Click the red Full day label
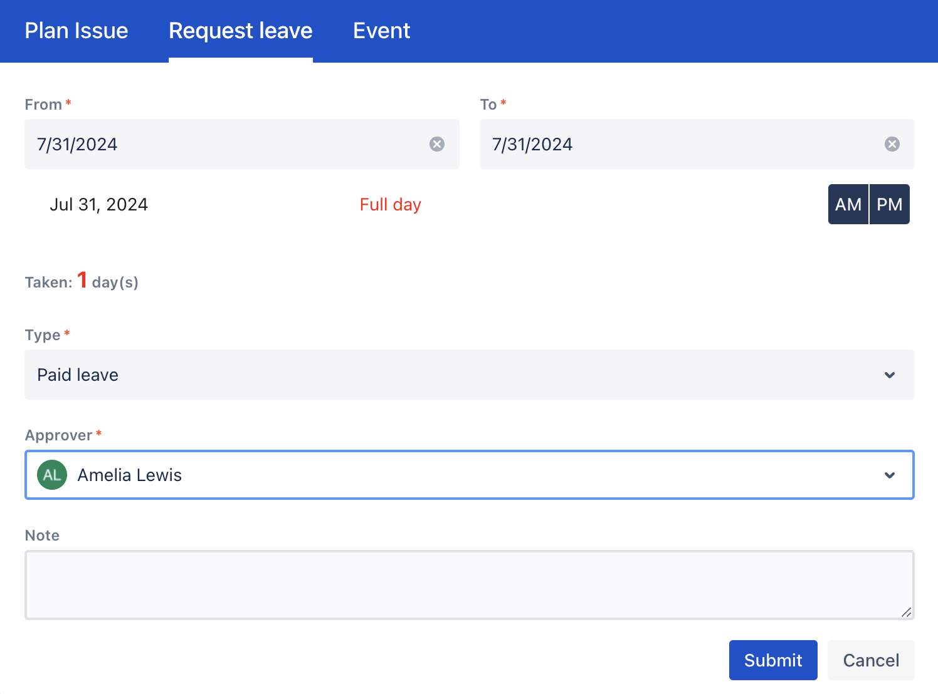 tap(390, 205)
